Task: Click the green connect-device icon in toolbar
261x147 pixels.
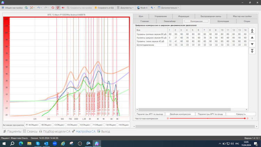Action: 26,8
